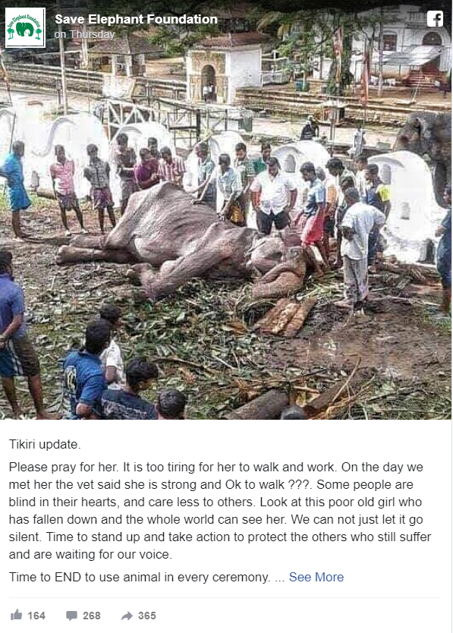Screen dimensions: 453x633
Task: Click the comment speech bubble icon
Action: tap(71, 616)
